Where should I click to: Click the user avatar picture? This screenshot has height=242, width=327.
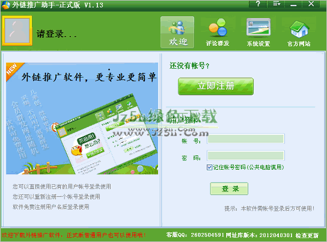17,31
